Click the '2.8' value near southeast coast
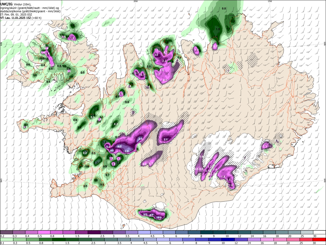 pyautogui.click(x=231, y=185)
